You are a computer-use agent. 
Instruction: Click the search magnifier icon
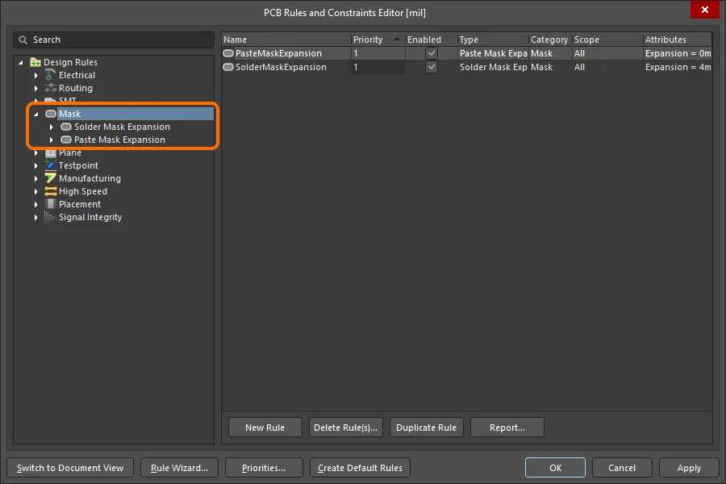point(23,40)
